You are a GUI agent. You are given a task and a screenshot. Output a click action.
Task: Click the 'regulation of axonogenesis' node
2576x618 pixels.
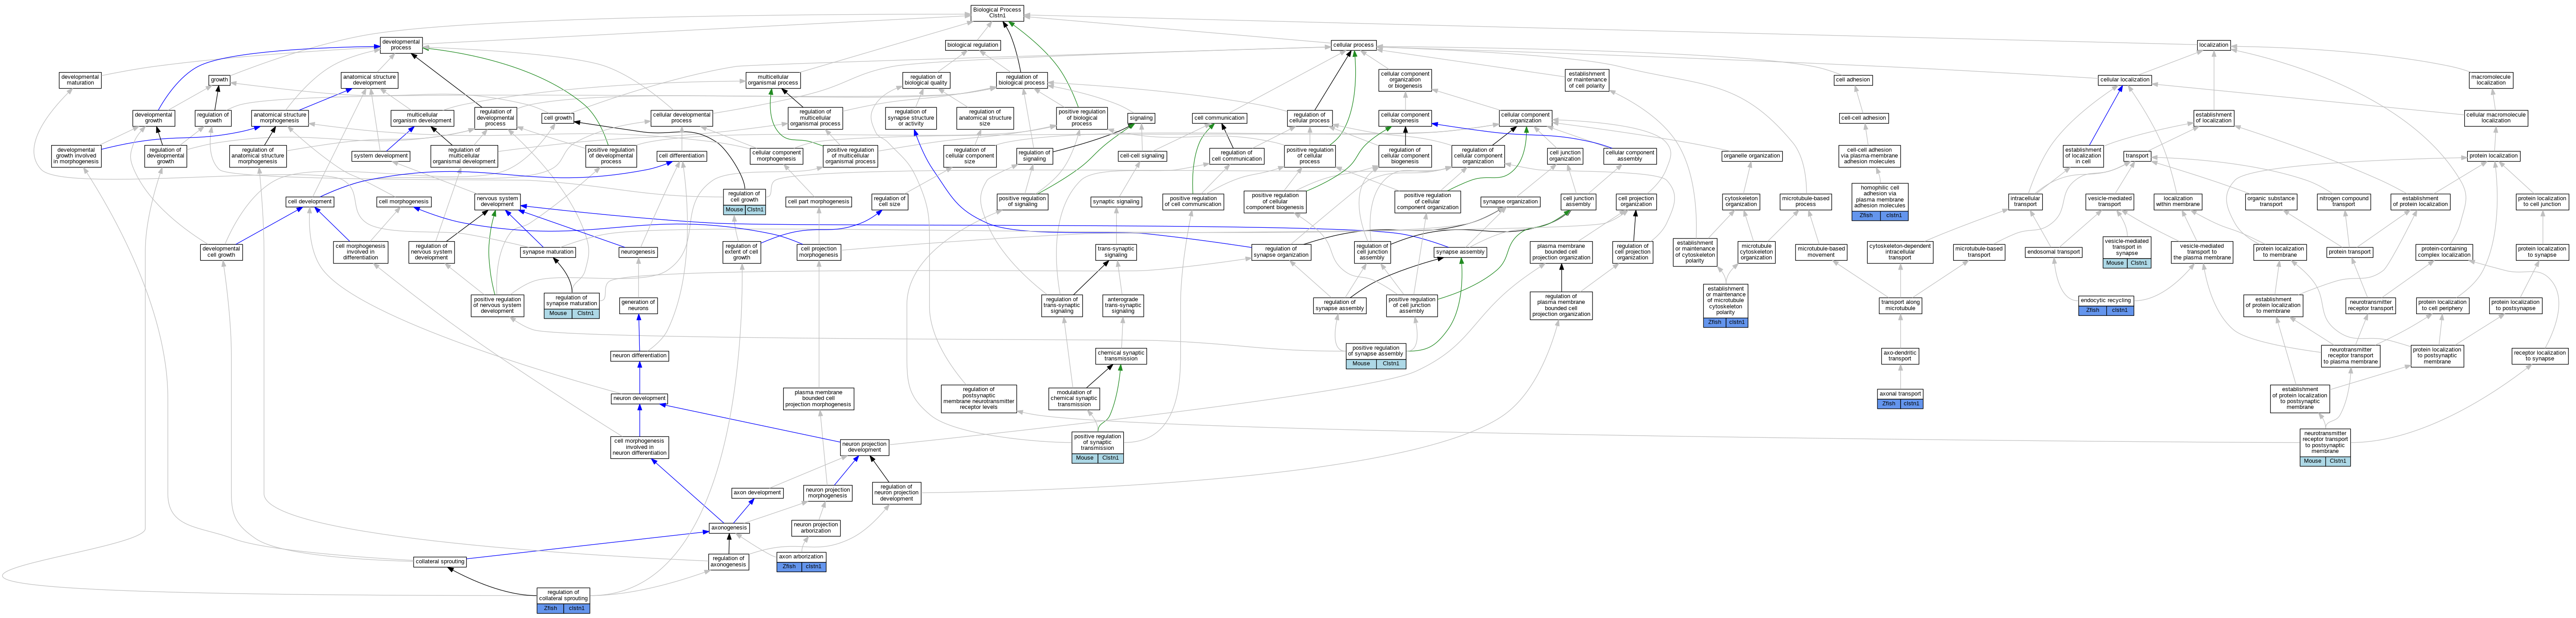coord(728,562)
